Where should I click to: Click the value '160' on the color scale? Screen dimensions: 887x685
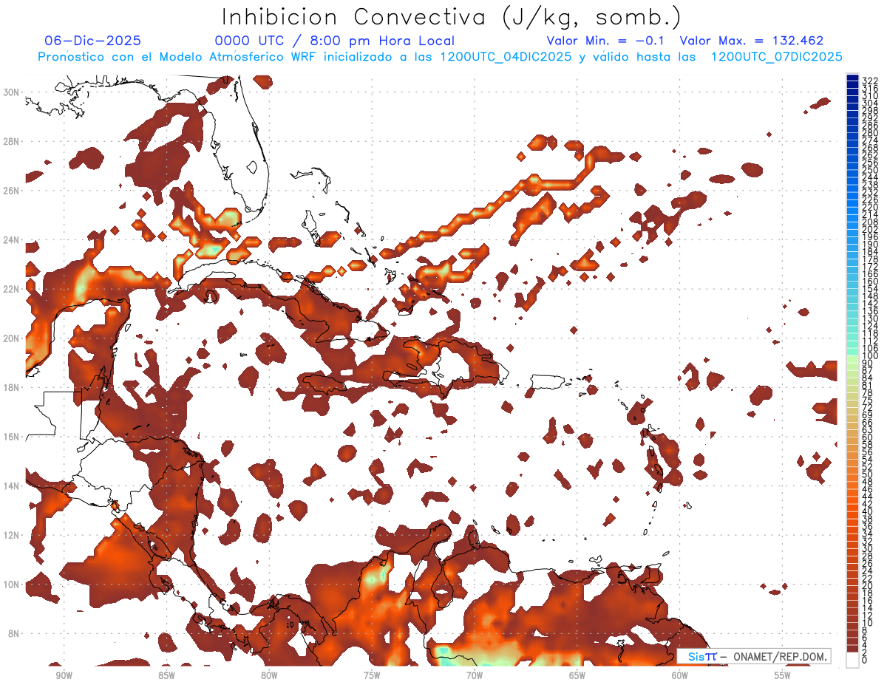click(869, 282)
